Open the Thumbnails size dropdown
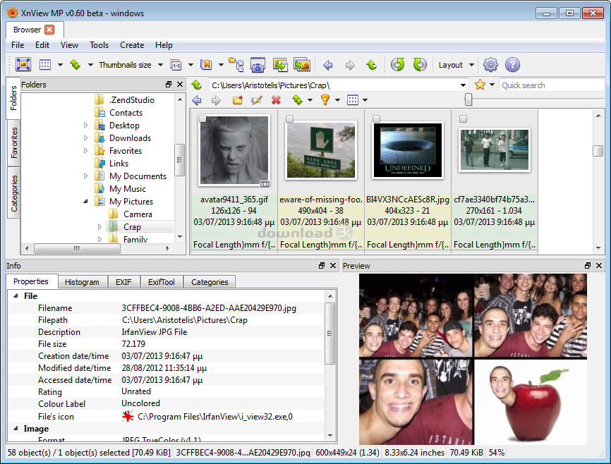This screenshot has width=611, height=464. coord(130,65)
